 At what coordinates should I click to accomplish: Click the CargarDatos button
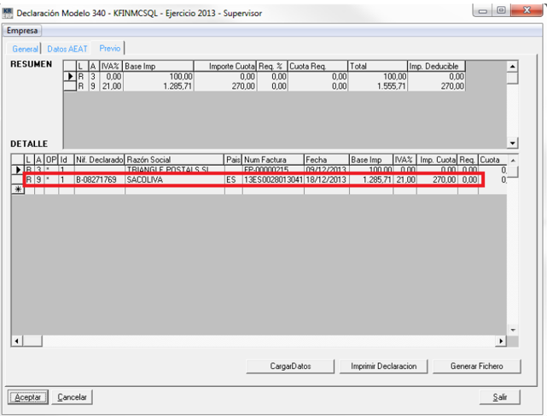(x=291, y=366)
